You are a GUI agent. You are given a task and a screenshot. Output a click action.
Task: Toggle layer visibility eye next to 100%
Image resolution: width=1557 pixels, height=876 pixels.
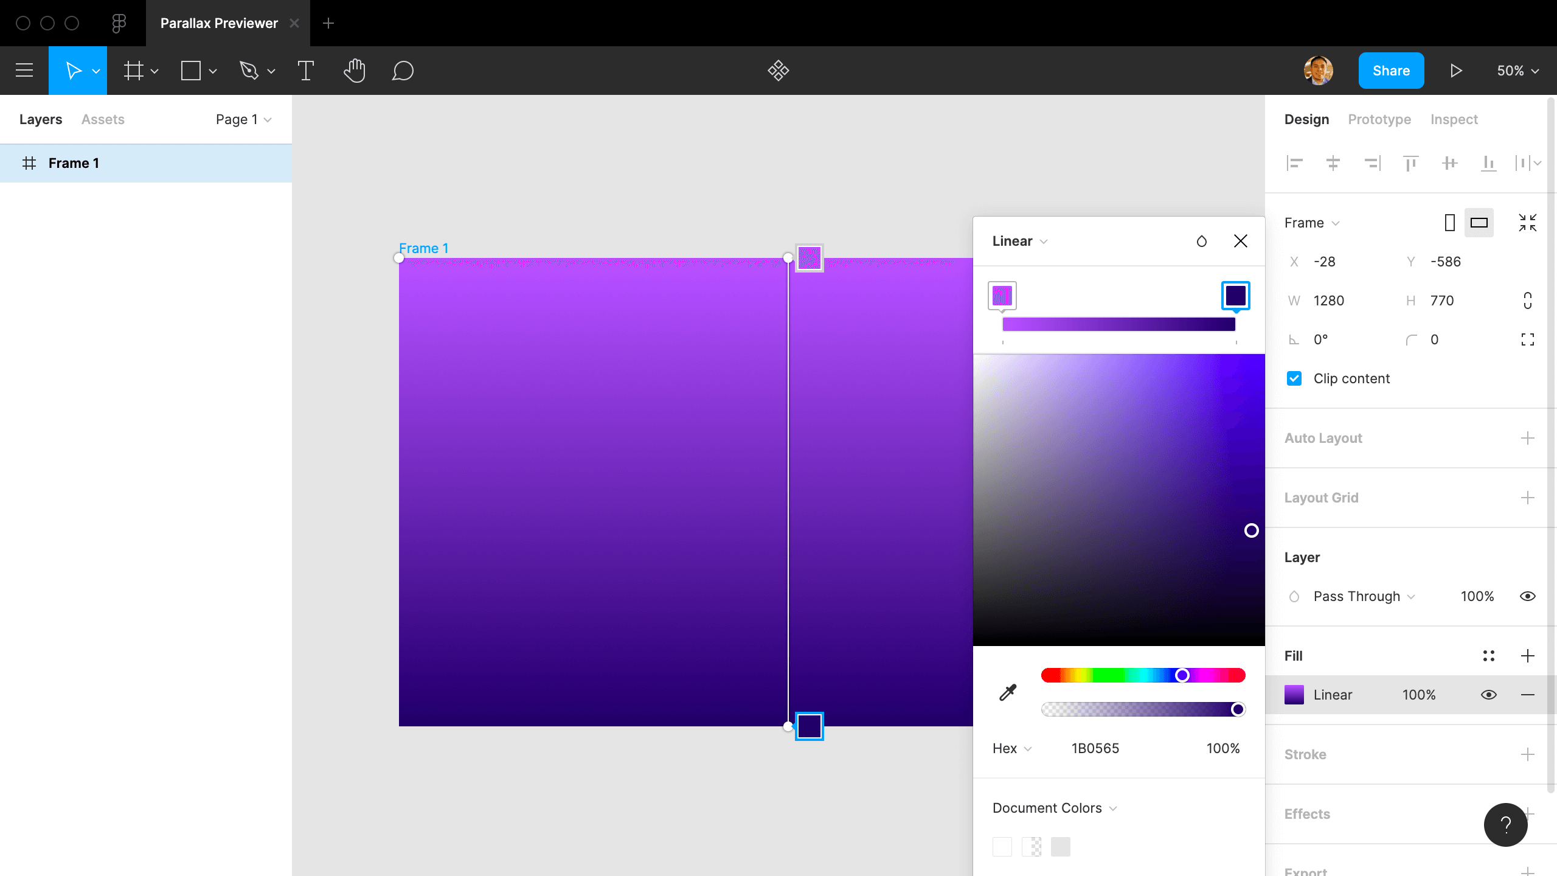pyautogui.click(x=1527, y=596)
